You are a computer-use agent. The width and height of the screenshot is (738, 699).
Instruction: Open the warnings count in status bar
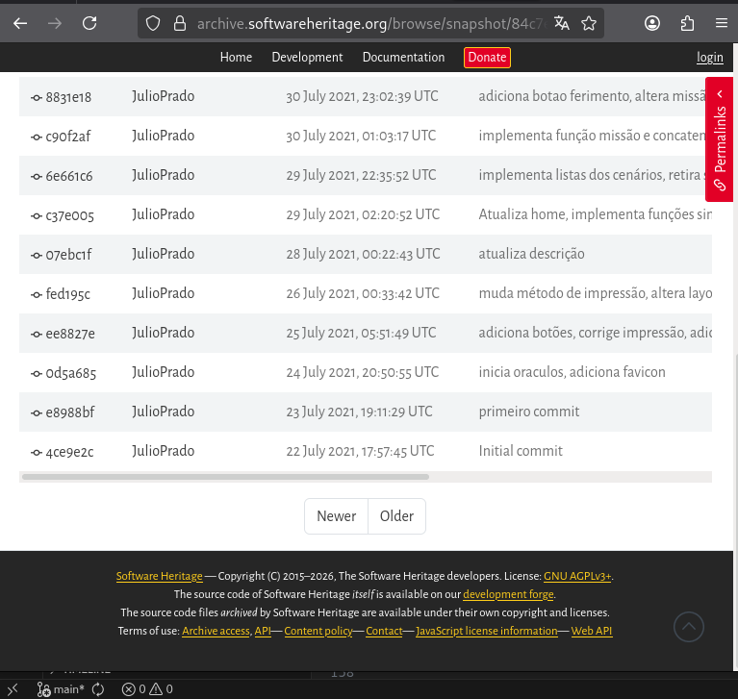[162, 689]
